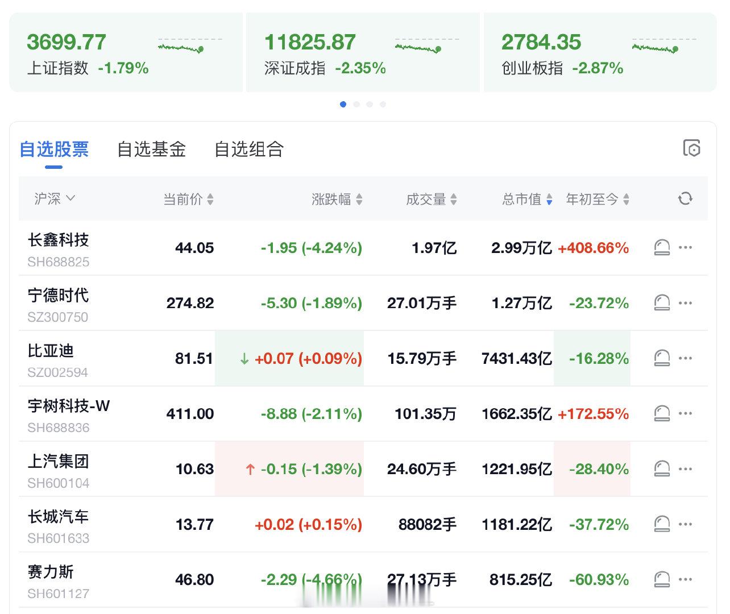Open watchlist settings icon at top right
Viewport: 730px width, 614px height.
pyautogui.click(x=691, y=148)
